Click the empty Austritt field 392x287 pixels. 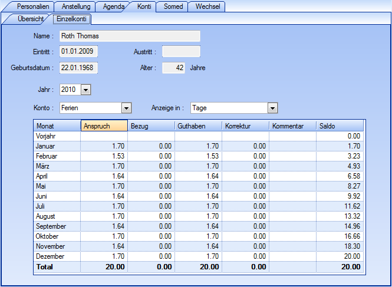[181, 52]
